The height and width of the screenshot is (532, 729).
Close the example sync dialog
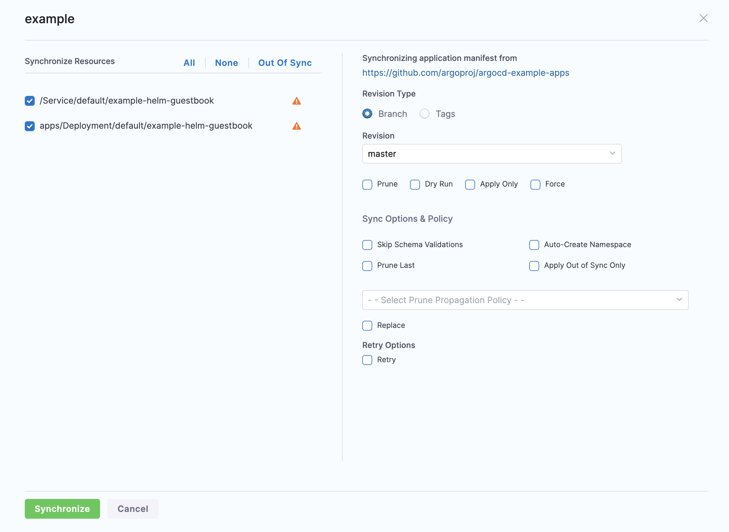coord(704,18)
